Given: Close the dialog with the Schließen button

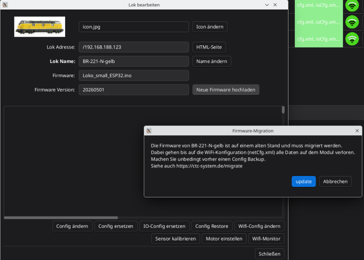Looking at the screenshot, I should tap(269, 254).
